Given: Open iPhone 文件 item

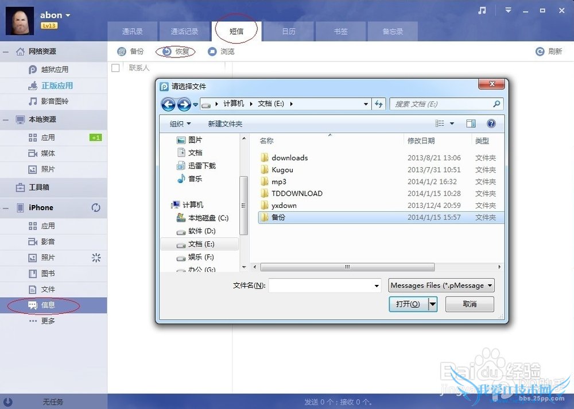Looking at the screenshot, I should point(53,290).
